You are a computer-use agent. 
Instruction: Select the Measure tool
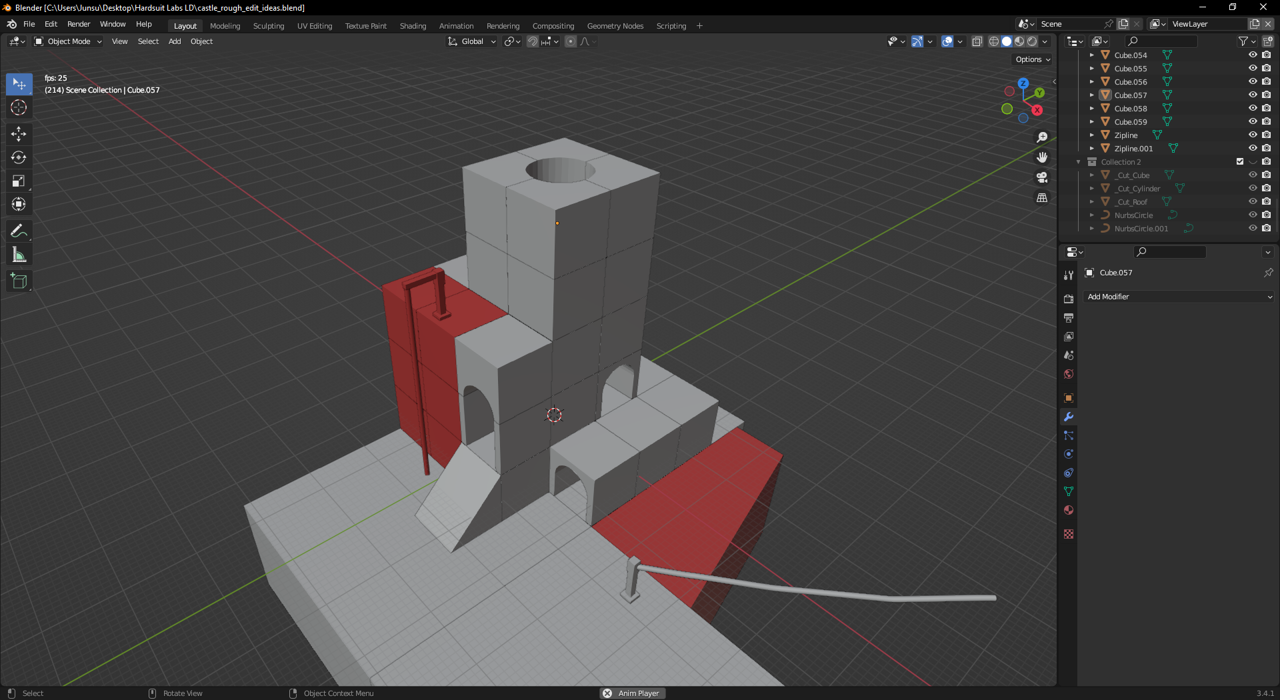19,255
